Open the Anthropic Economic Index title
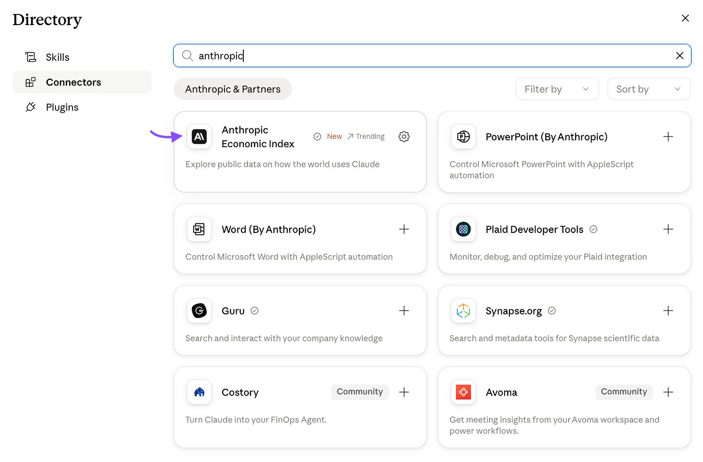Screen dimensions: 703x462 click(x=258, y=137)
